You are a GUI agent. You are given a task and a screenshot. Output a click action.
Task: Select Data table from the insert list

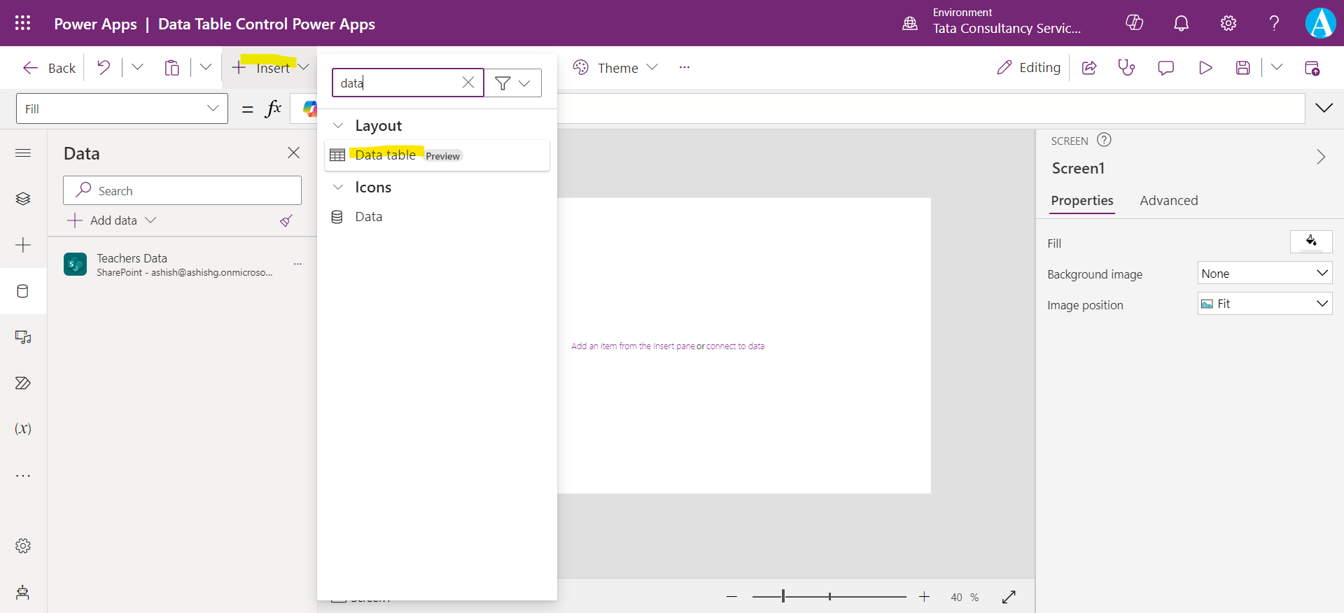coord(386,155)
